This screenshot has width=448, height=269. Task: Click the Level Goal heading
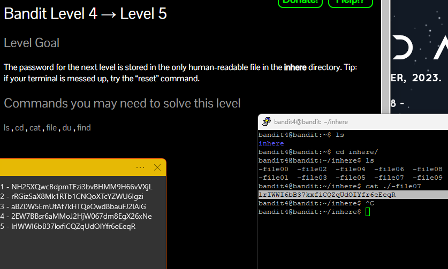pos(32,43)
